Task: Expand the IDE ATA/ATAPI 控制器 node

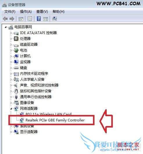Action: click(11, 33)
